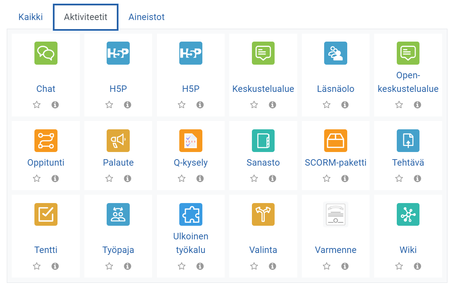452x287 pixels.
Task: Open the Tehtävä info icon
Action: (418, 178)
